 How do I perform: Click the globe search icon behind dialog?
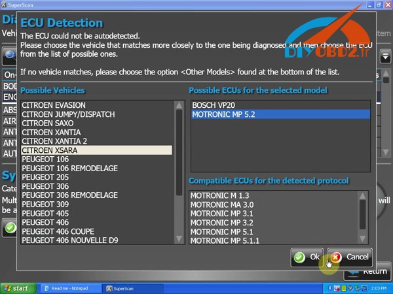click(x=10, y=55)
